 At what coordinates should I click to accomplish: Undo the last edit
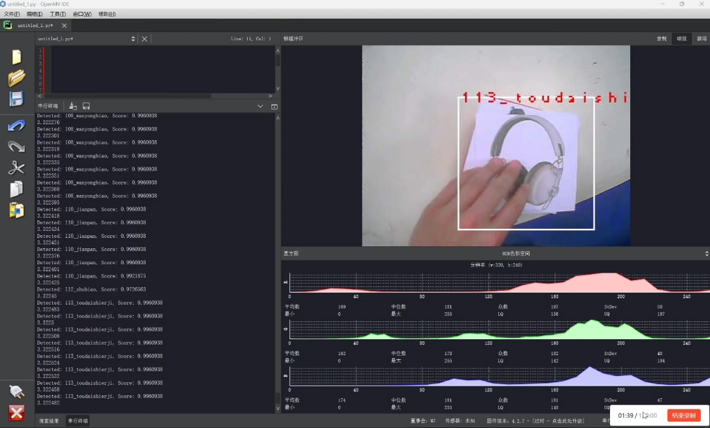pyautogui.click(x=16, y=126)
